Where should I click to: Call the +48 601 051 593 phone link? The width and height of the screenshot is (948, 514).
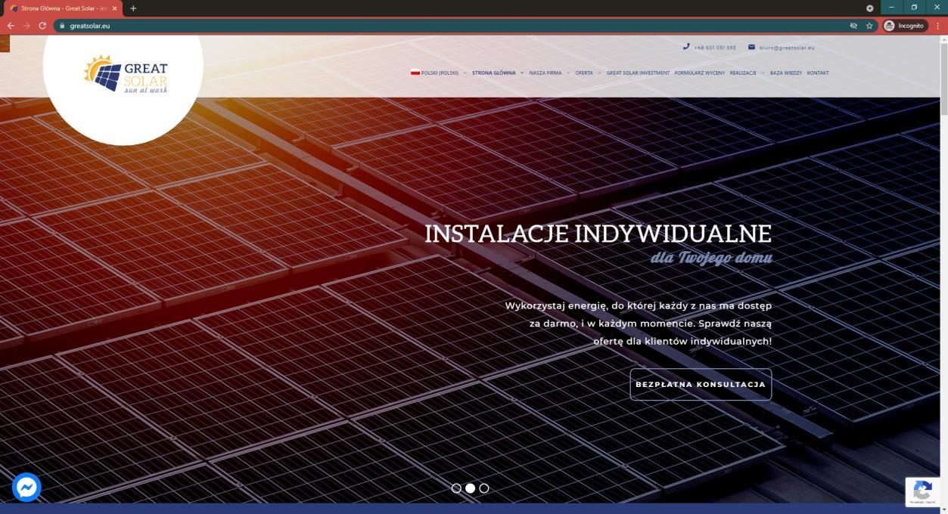pos(715,48)
